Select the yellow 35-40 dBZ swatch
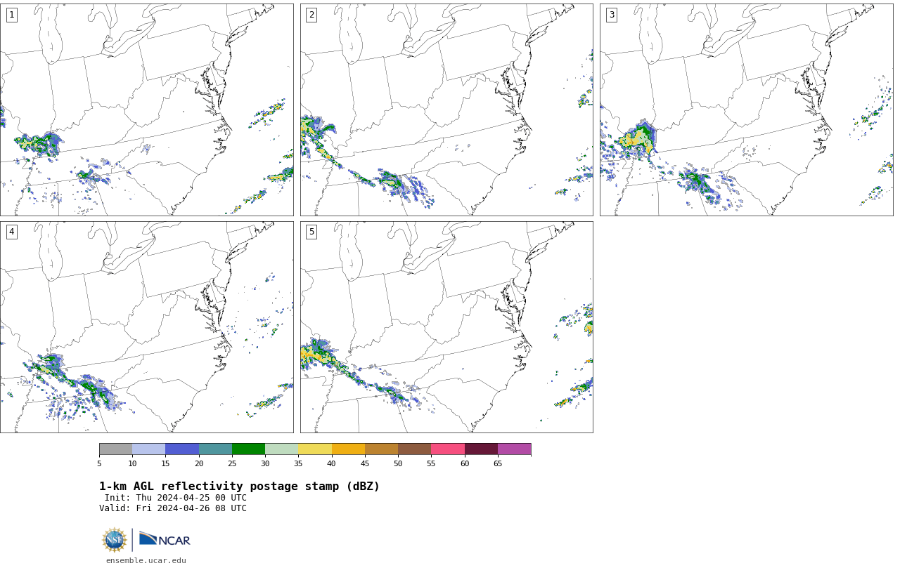900x568 pixels. coord(315,449)
